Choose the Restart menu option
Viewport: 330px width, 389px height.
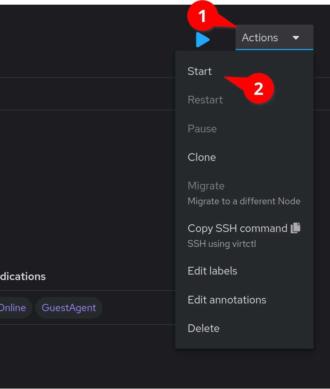[205, 100]
